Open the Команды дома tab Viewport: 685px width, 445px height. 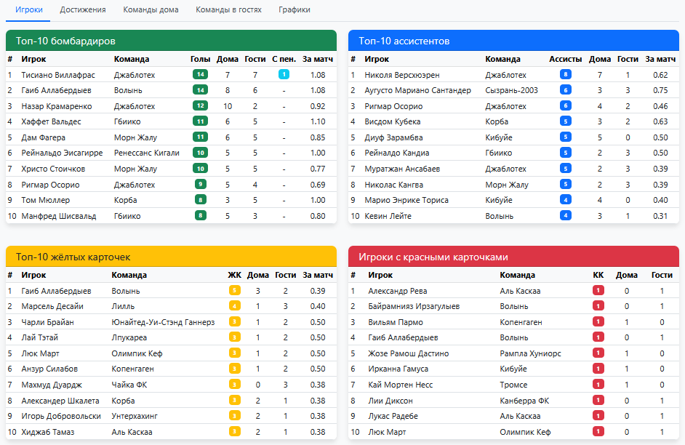[x=151, y=10]
